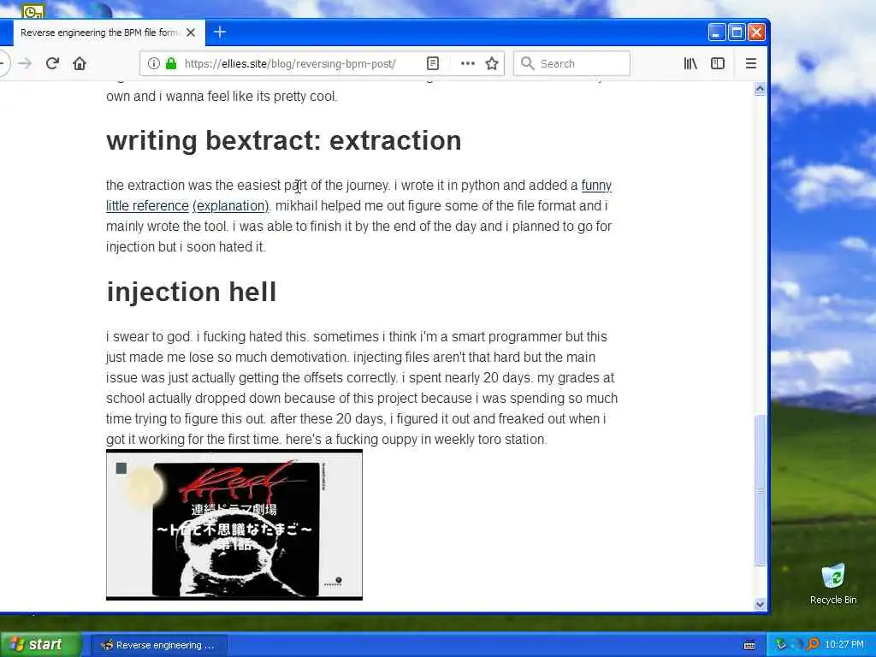Select Reverse engineering taskbar button
This screenshot has height=657, width=876.
158,645
